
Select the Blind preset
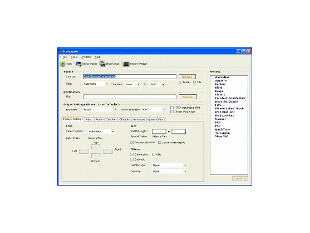click(x=219, y=88)
